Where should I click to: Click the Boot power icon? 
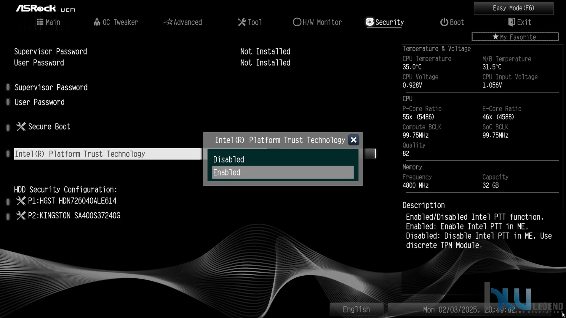444,22
